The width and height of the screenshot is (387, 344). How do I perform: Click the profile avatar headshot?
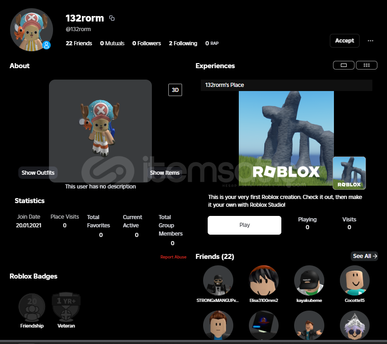(32, 30)
